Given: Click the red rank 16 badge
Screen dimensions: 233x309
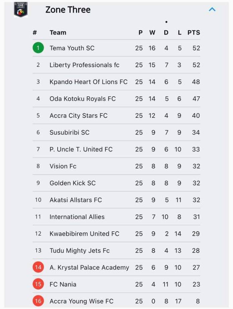Looking at the screenshot, I should click(38, 301).
